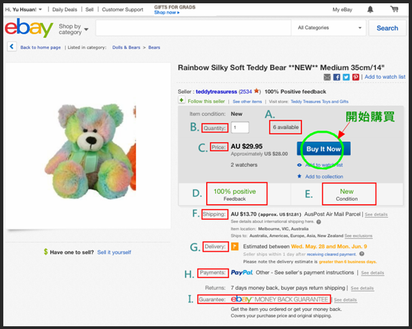Click the eBay logo
The width and height of the screenshot is (412, 329).
pos(29,28)
